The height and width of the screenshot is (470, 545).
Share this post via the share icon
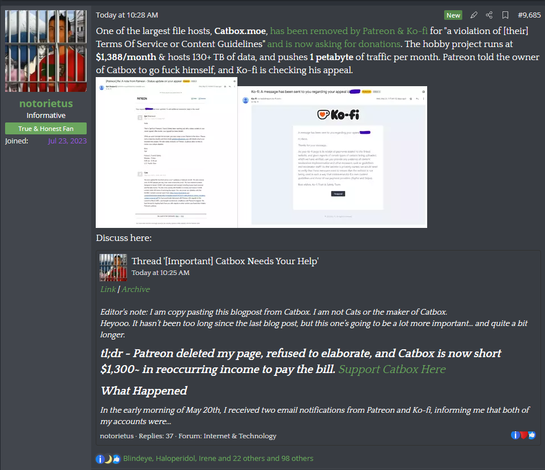489,15
